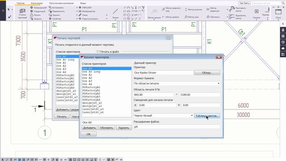
Task: Click Скрыть/показать eye icon
Action: 80,19
